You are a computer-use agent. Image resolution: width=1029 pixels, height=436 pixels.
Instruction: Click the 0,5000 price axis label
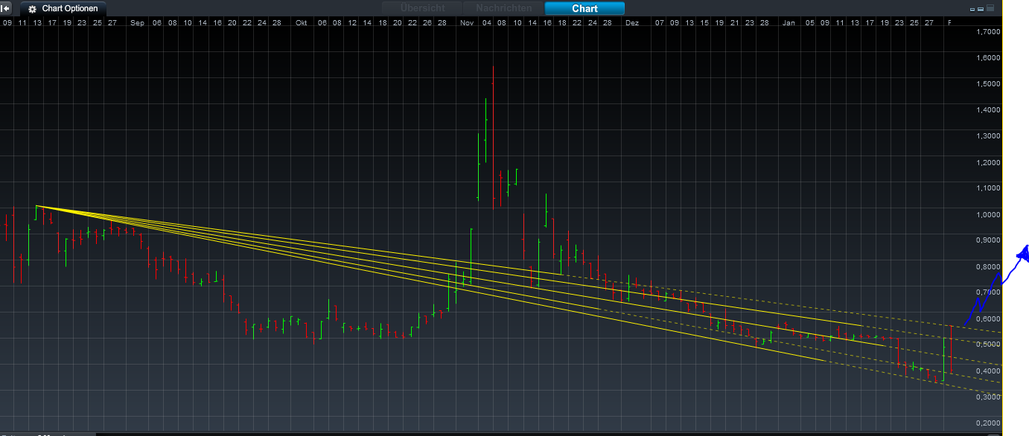coord(987,344)
